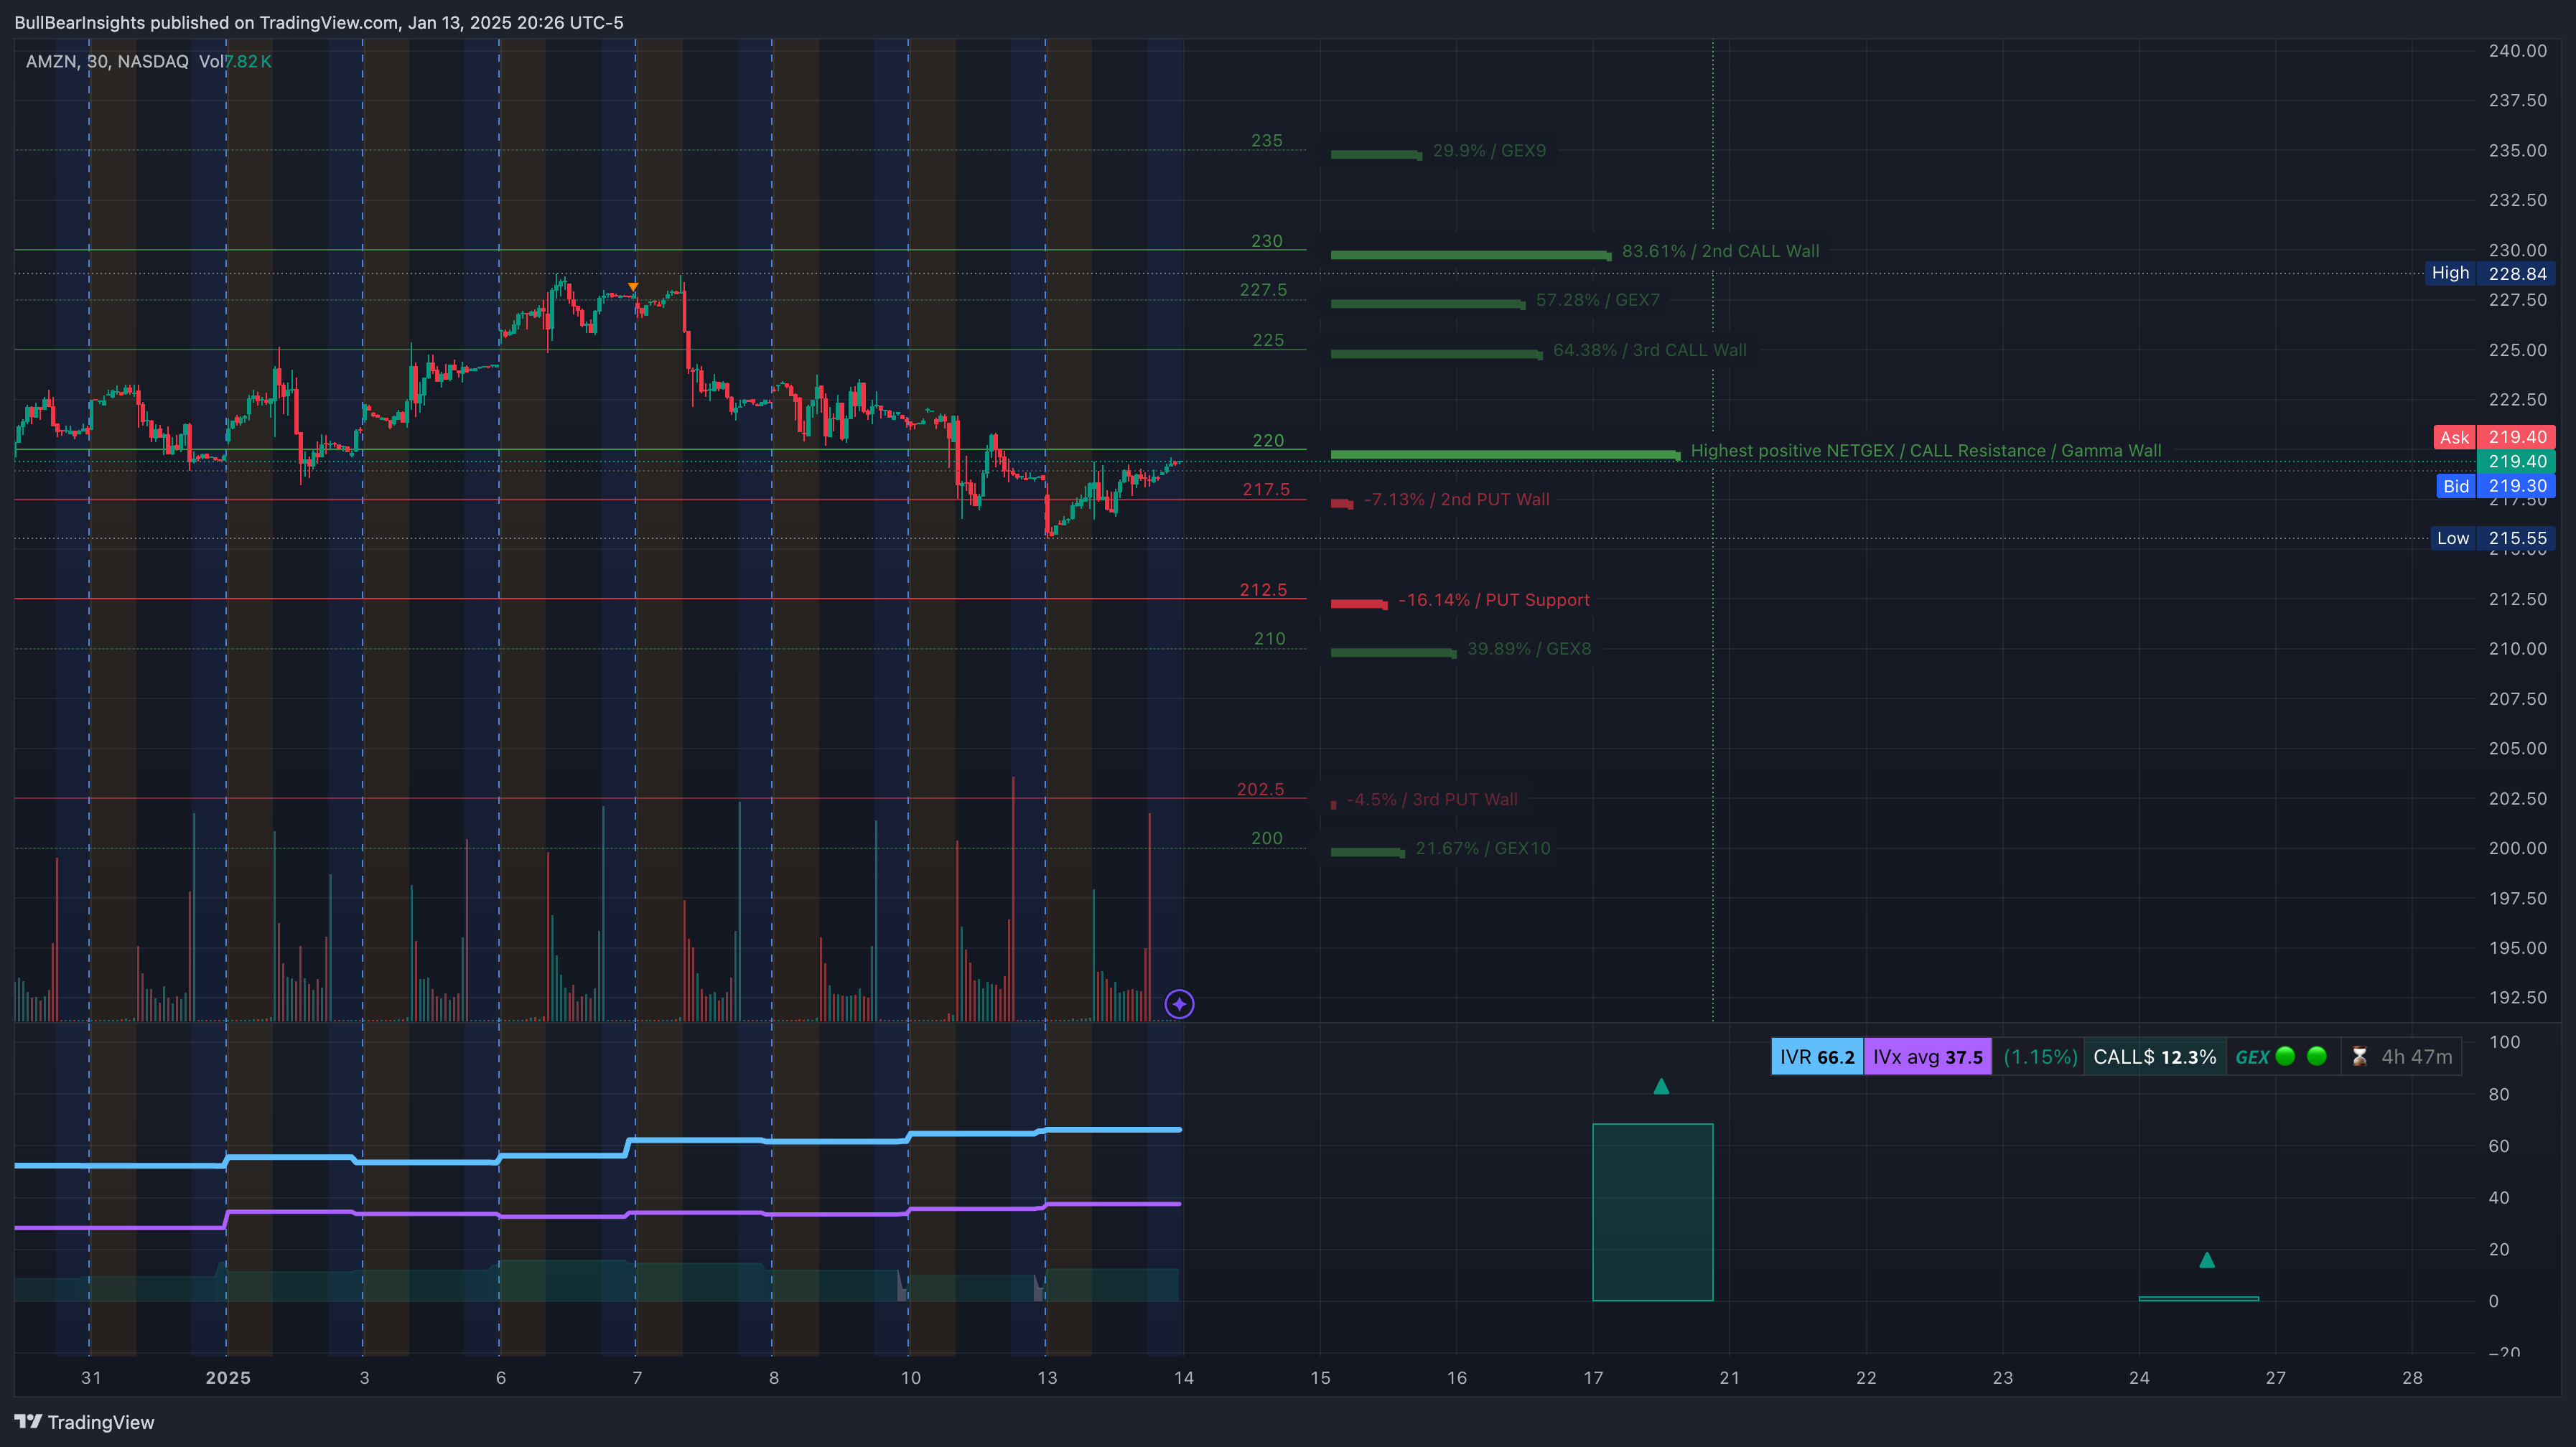Click the 210 strike level label
The image size is (2576, 1447).
[1269, 638]
